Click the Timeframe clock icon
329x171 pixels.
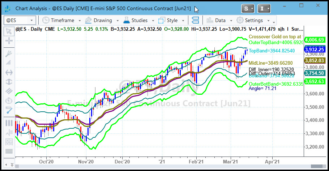46,20
